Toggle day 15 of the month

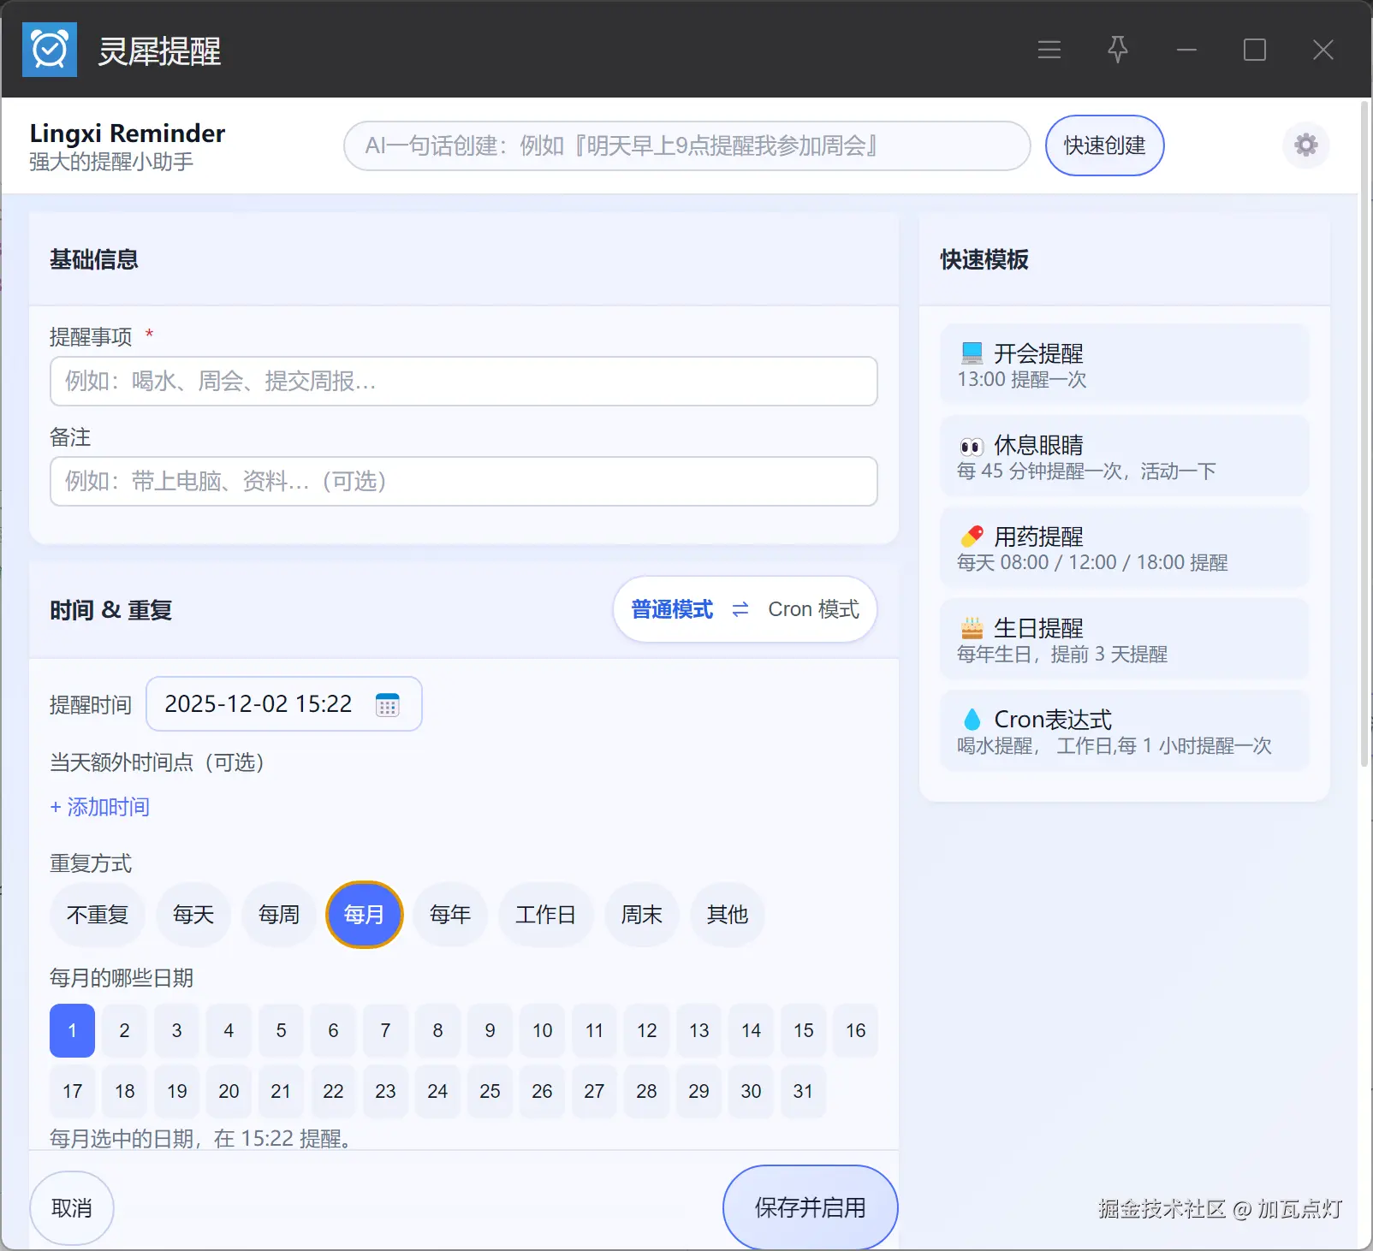click(x=803, y=1030)
